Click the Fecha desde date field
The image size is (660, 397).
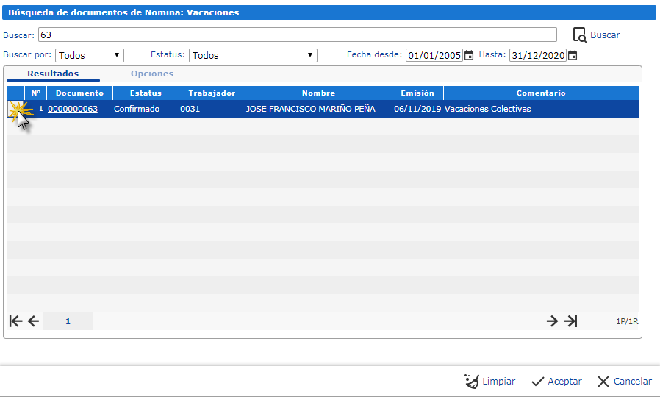pos(434,55)
